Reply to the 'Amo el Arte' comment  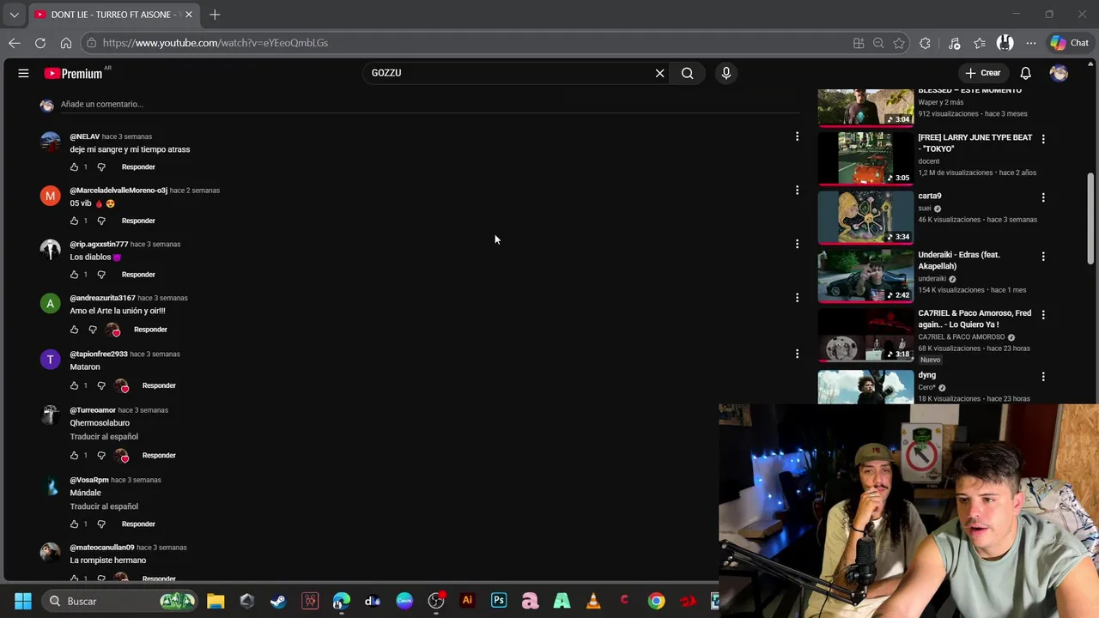(150, 330)
